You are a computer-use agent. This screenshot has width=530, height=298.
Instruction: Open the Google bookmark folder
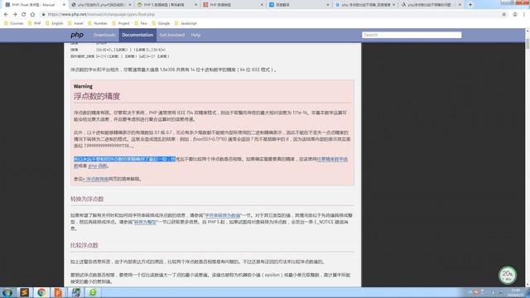pos(161,23)
